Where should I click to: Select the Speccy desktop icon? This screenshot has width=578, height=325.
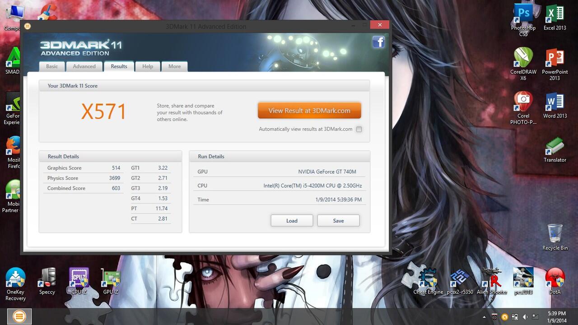pos(47,281)
